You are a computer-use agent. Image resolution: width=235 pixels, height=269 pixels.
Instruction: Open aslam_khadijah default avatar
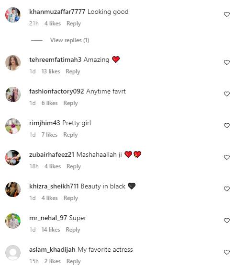[x=13, y=253]
